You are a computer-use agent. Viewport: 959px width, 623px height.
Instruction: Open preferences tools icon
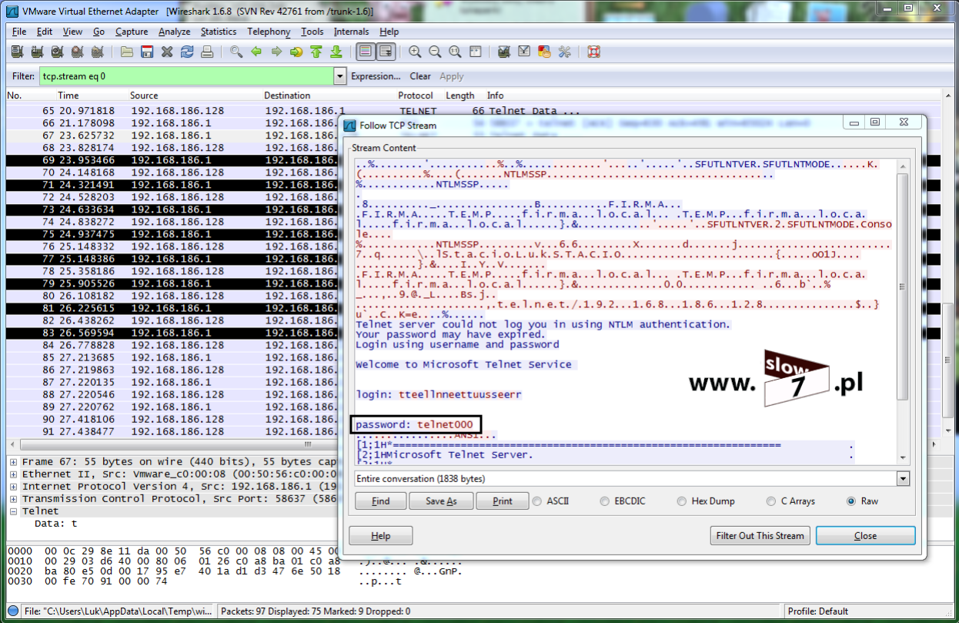[x=564, y=52]
